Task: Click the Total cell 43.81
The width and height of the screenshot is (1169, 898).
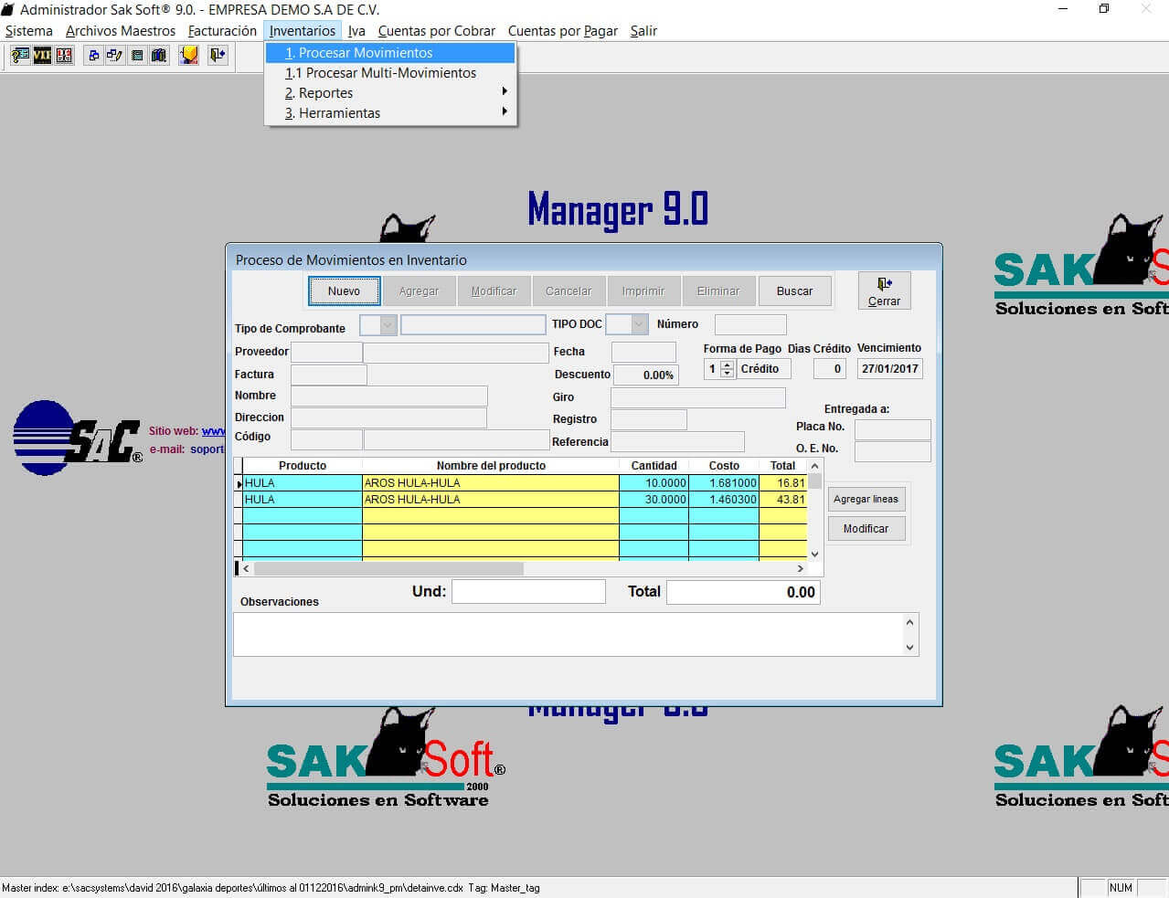Action: (783, 500)
